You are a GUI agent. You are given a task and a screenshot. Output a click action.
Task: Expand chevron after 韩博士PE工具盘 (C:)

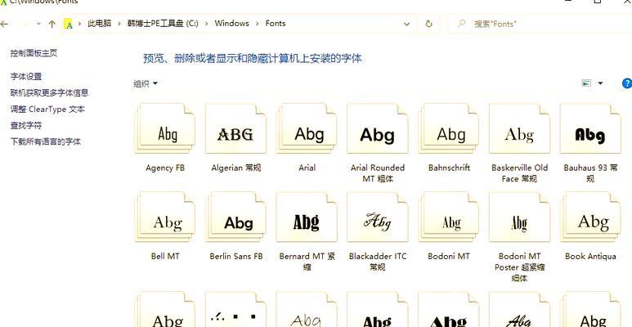point(206,24)
